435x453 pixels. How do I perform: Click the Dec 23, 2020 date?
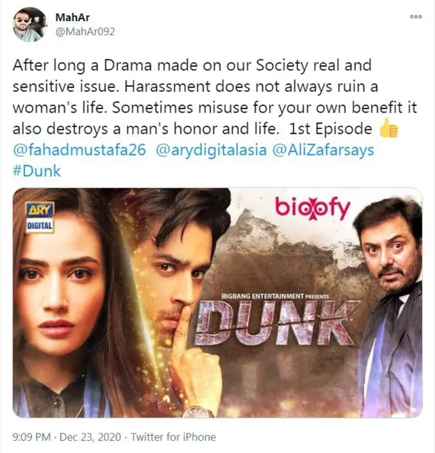[90, 437]
